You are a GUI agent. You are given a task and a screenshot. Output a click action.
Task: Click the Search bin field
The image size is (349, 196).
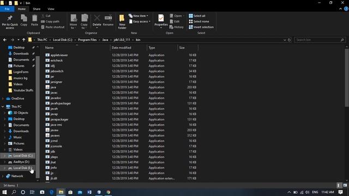(320, 40)
